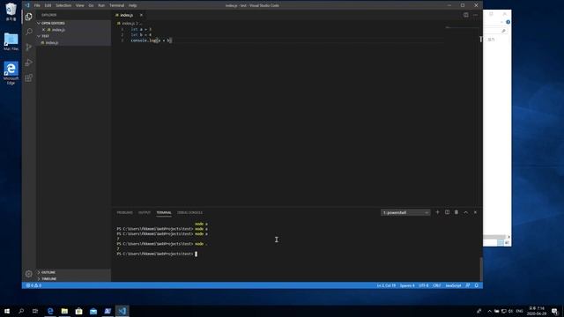Switch to the Debug Console tab
The width and height of the screenshot is (564, 317).
click(x=189, y=213)
